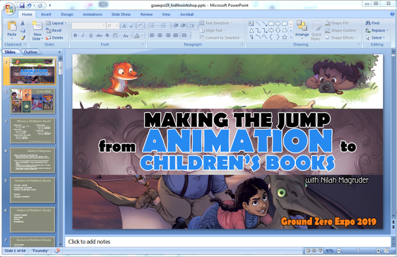Open the Quick Styles gallery
This screenshot has height=257, width=397.
tap(316, 31)
